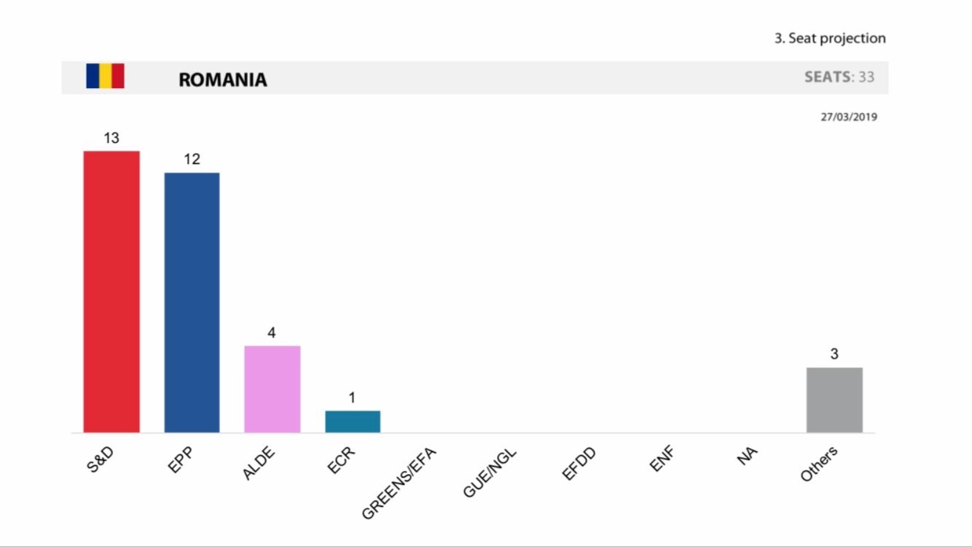
Task: Select the Others axis label
Action: [819, 464]
